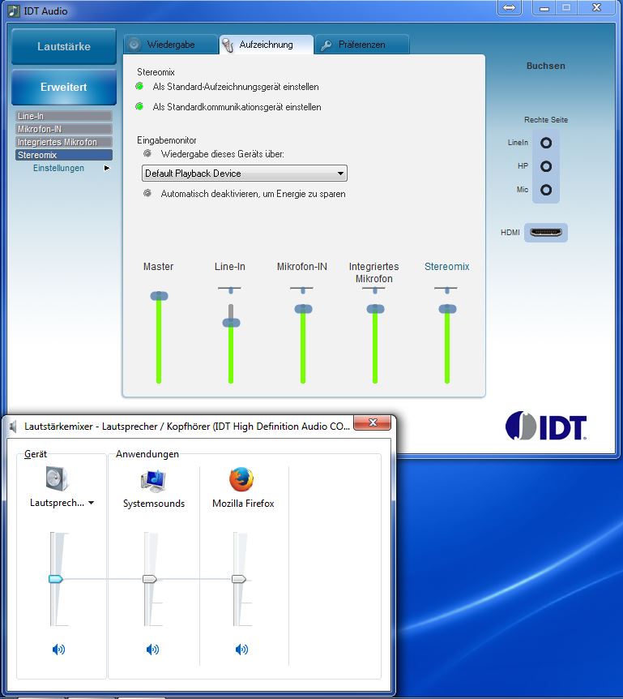This screenshot has width=623, height=699.
Task: Open the Default Playback Device dropdown
Action: coord(244,173)
